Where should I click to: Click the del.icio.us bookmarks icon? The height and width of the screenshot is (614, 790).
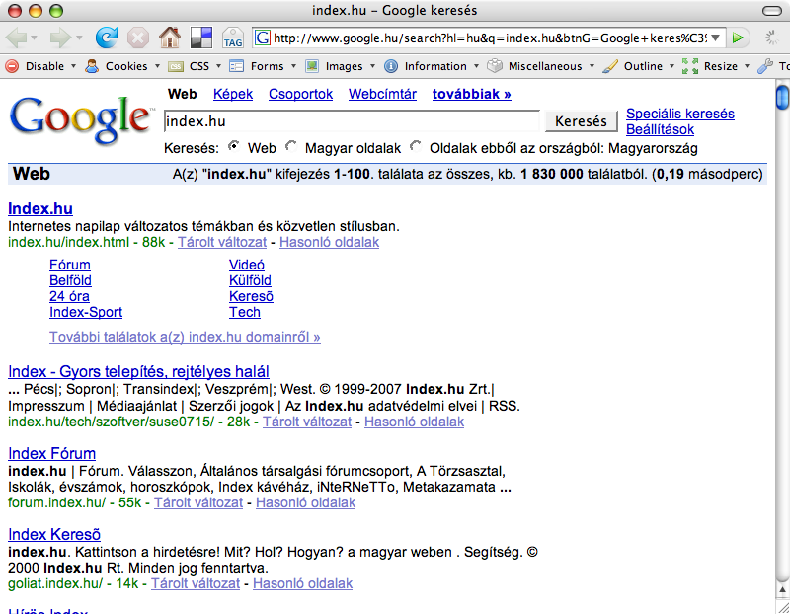tap(201, 38)
